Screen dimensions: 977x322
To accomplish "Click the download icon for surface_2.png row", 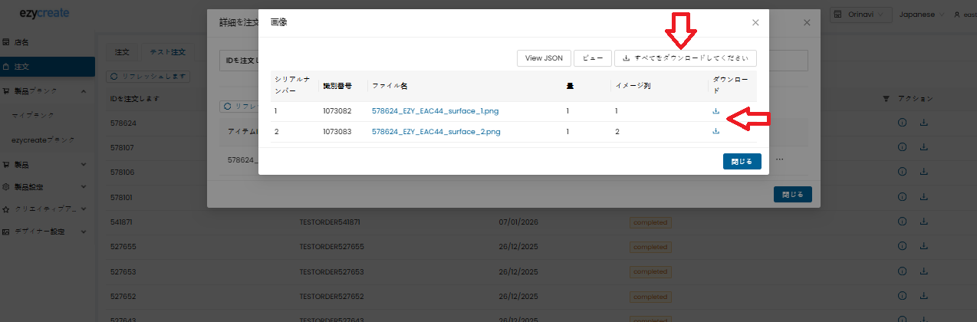I will [x=715, y=131].
